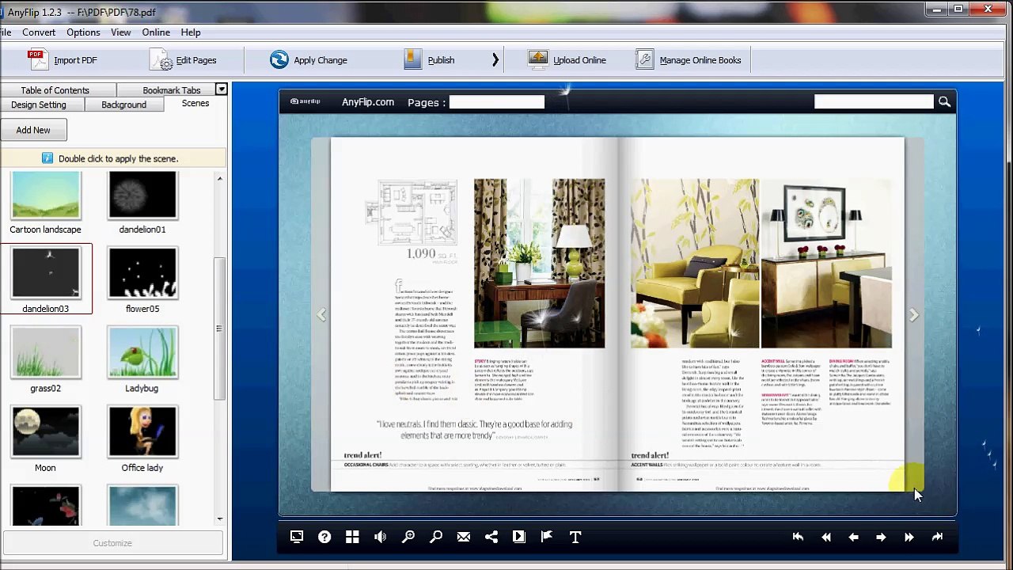Open the share icon

coord(491,537)
